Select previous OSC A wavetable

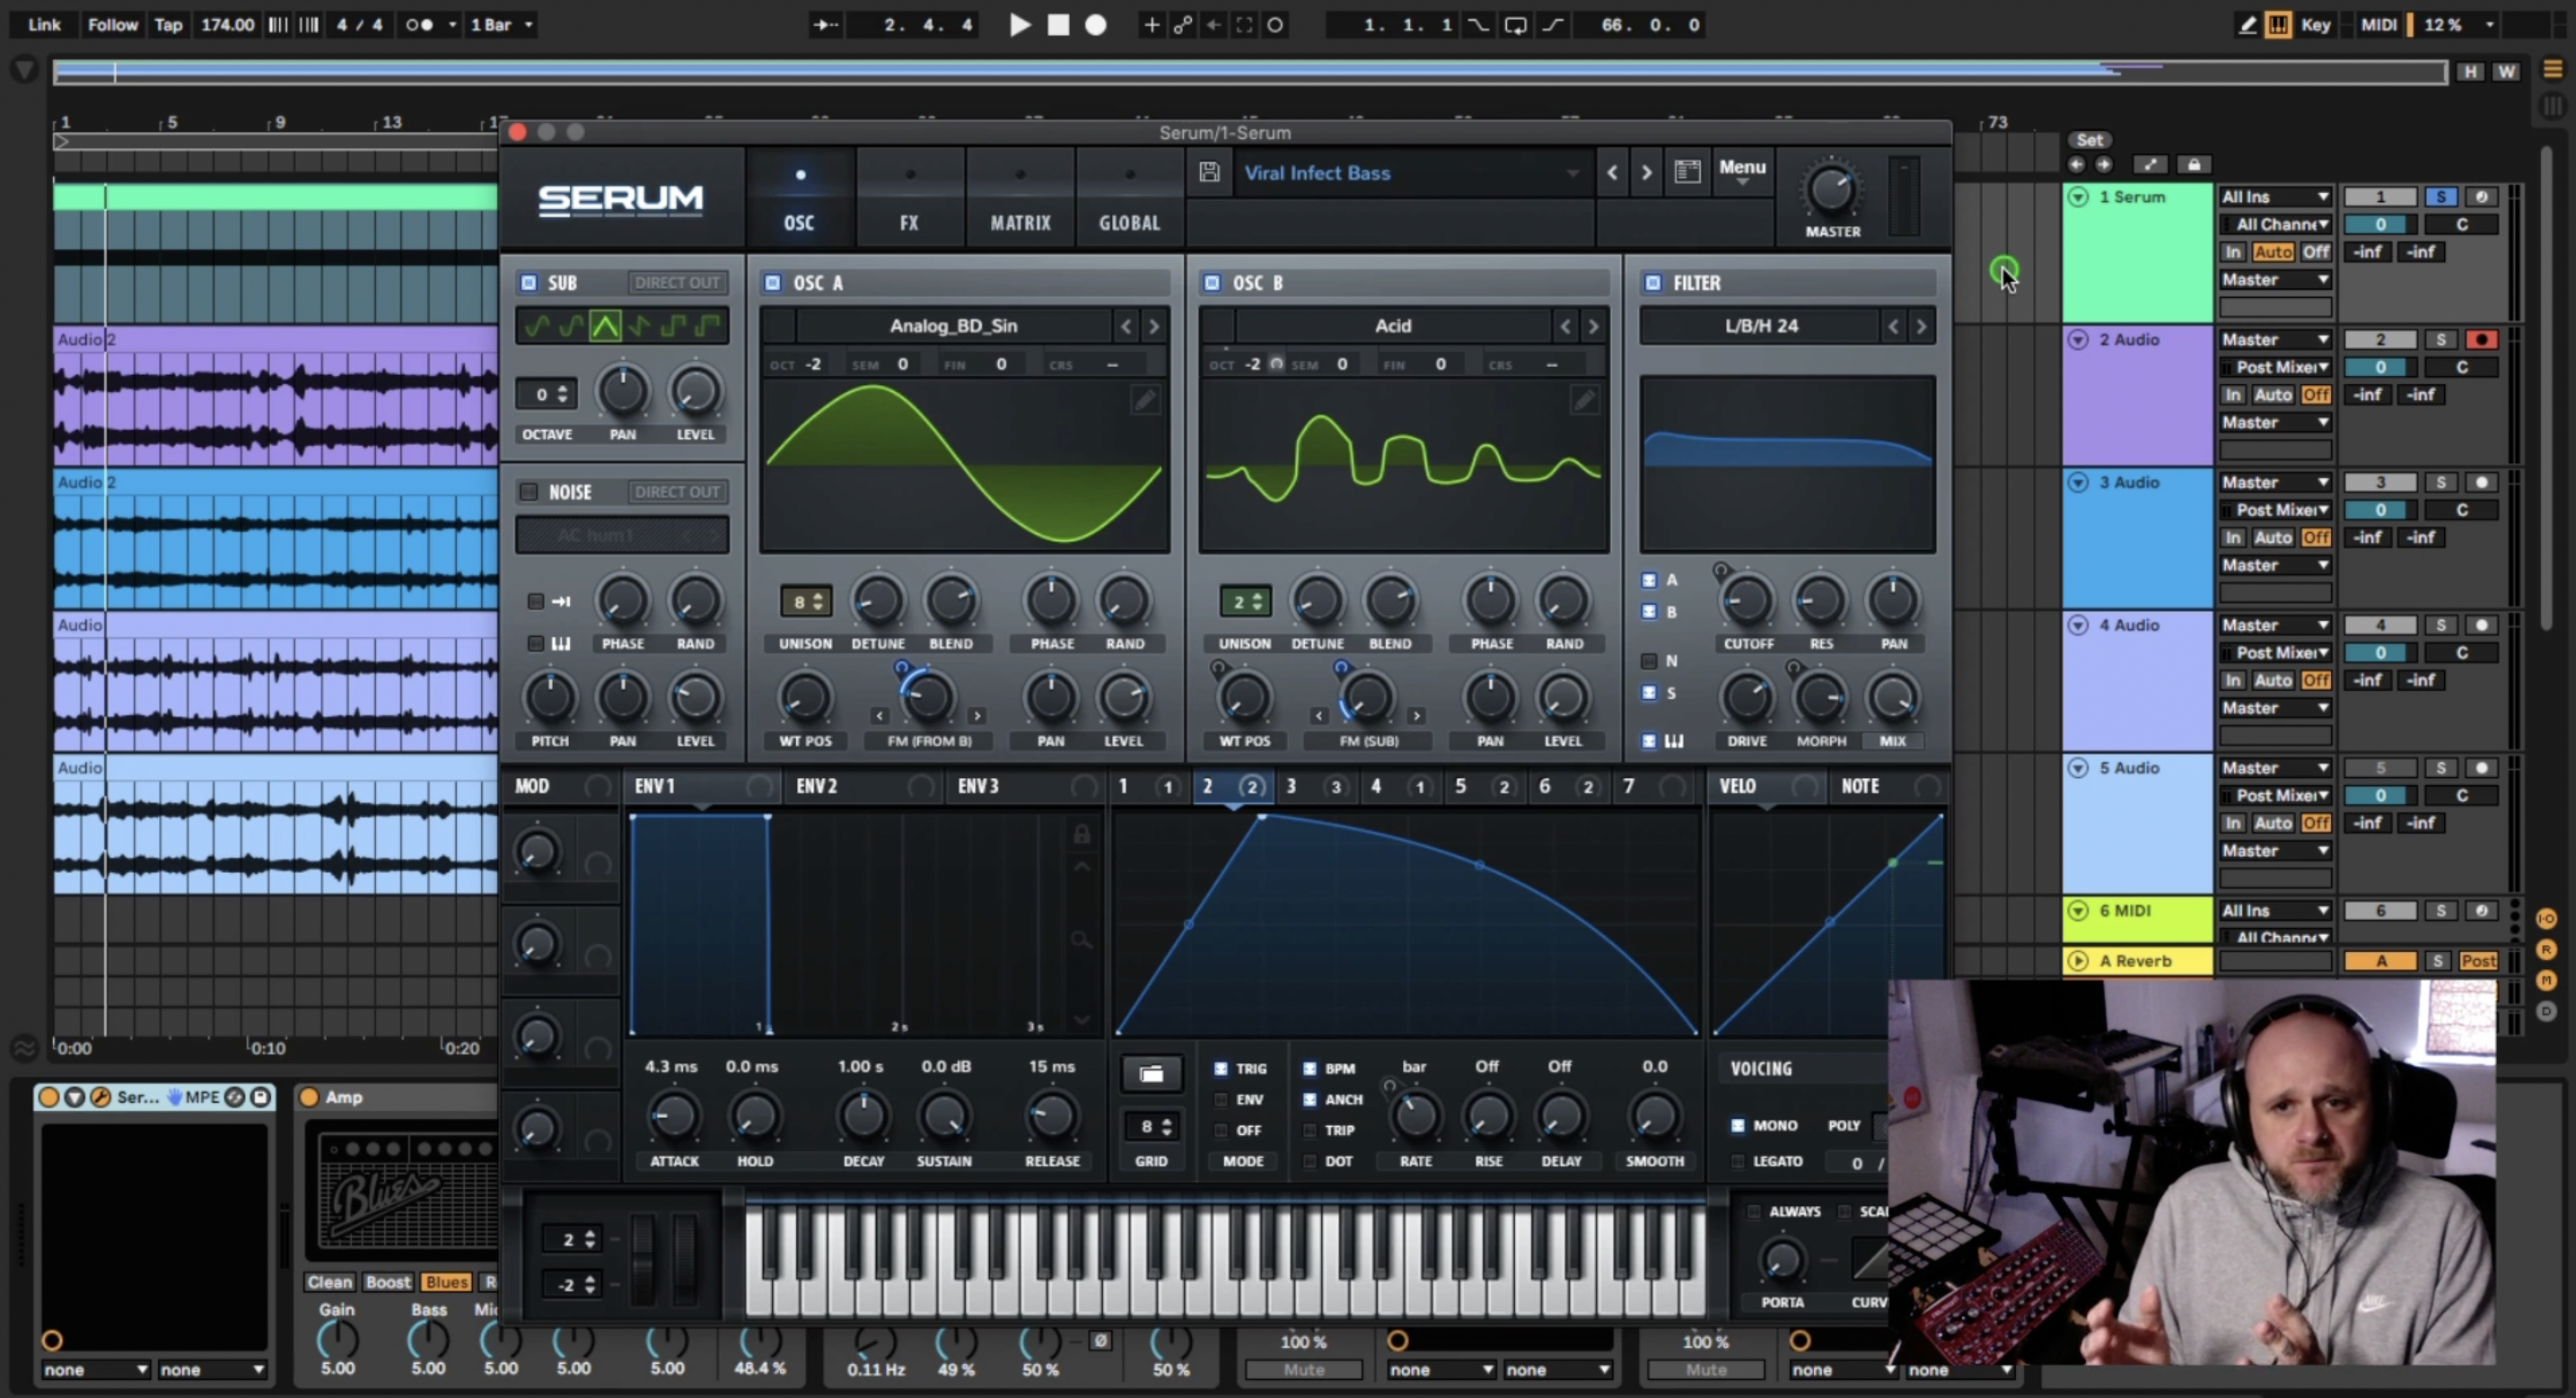coord(1126,326)
